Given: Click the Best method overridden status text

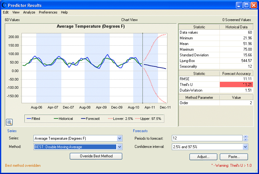Looking at the screenshot, I should point(23,166).
